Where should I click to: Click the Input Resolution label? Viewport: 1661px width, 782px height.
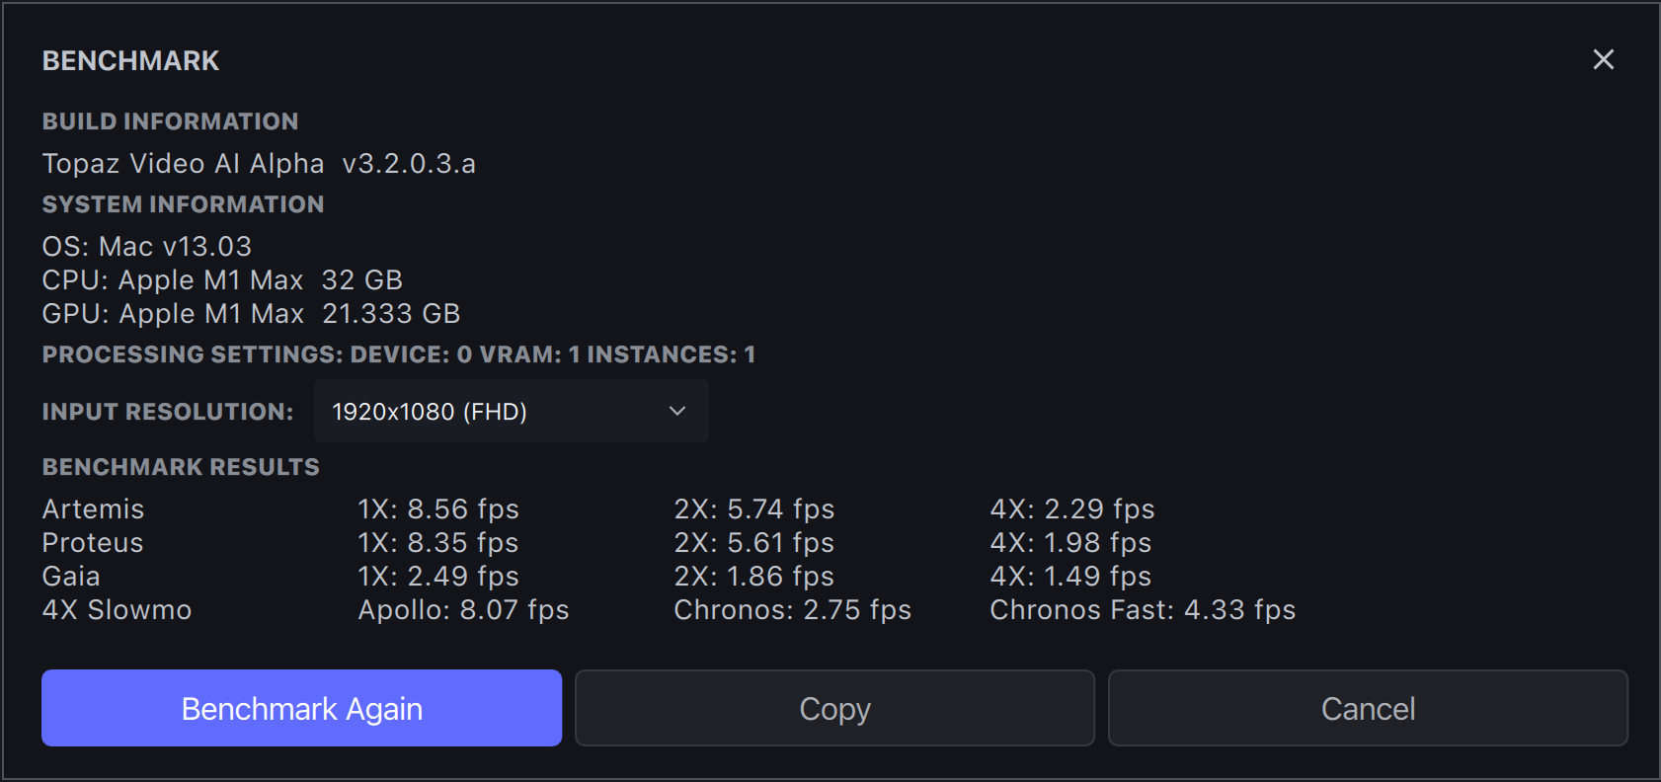(x=168, y=412)
